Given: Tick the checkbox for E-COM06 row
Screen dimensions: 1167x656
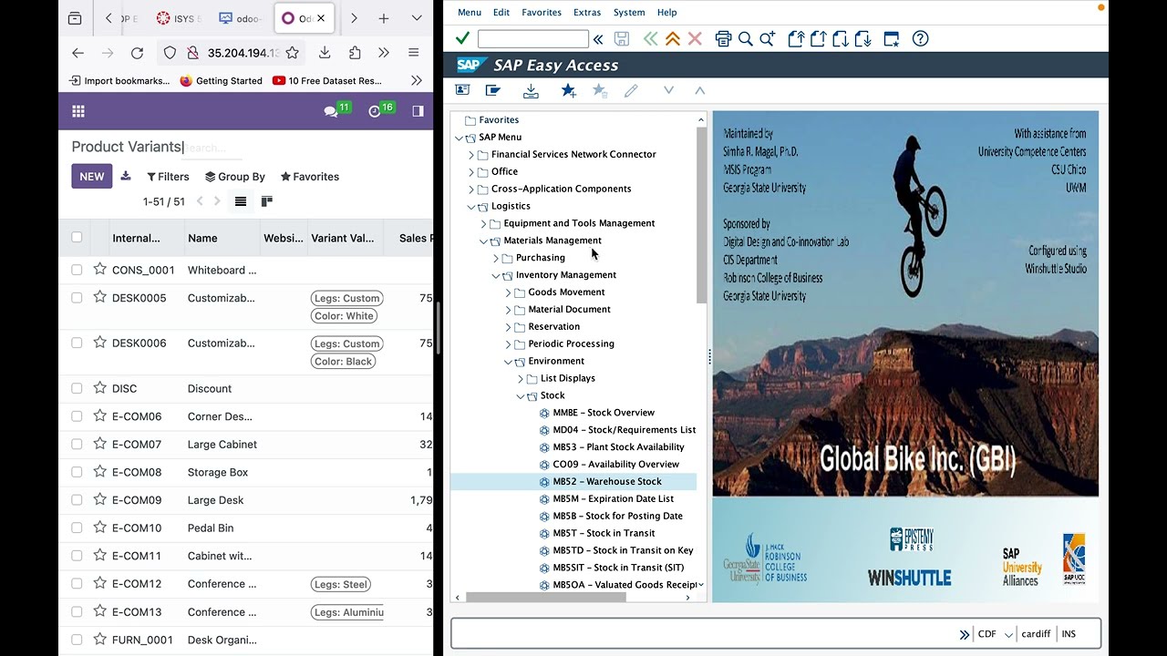Looking at the screenshot, I should pyautogui.click(x=77, y=416).
